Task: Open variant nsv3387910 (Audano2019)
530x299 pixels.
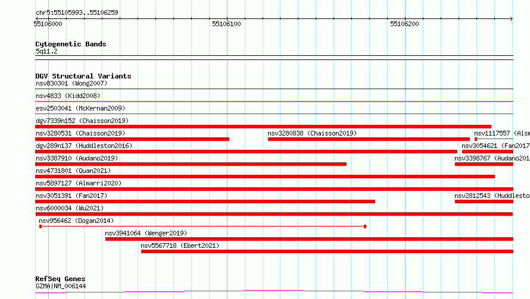Action: point(77,158)
